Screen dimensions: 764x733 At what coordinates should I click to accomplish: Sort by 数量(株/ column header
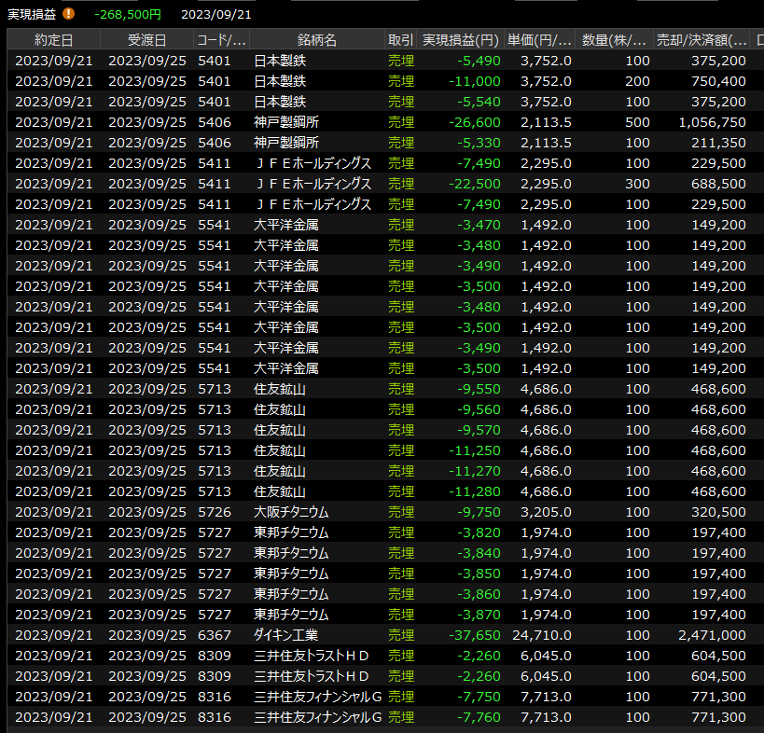point(614,40)
